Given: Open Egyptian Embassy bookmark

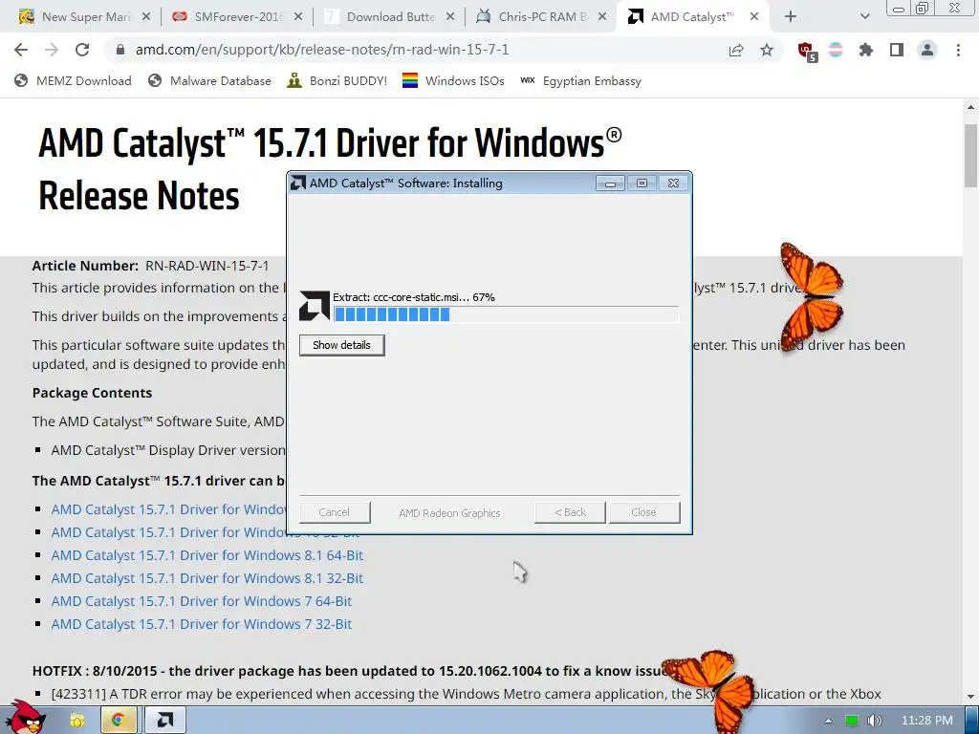Looking at the screenshot, I should (x=580, y=80).
